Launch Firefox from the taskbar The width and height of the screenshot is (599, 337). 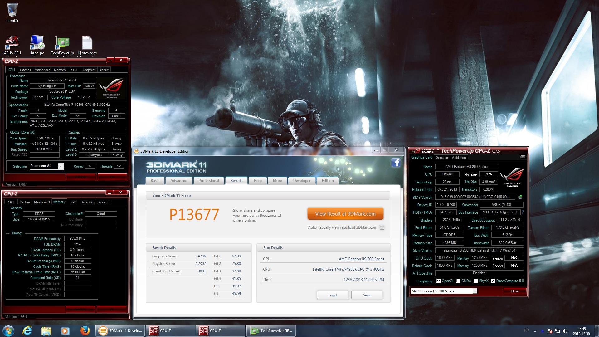(85, 331)
